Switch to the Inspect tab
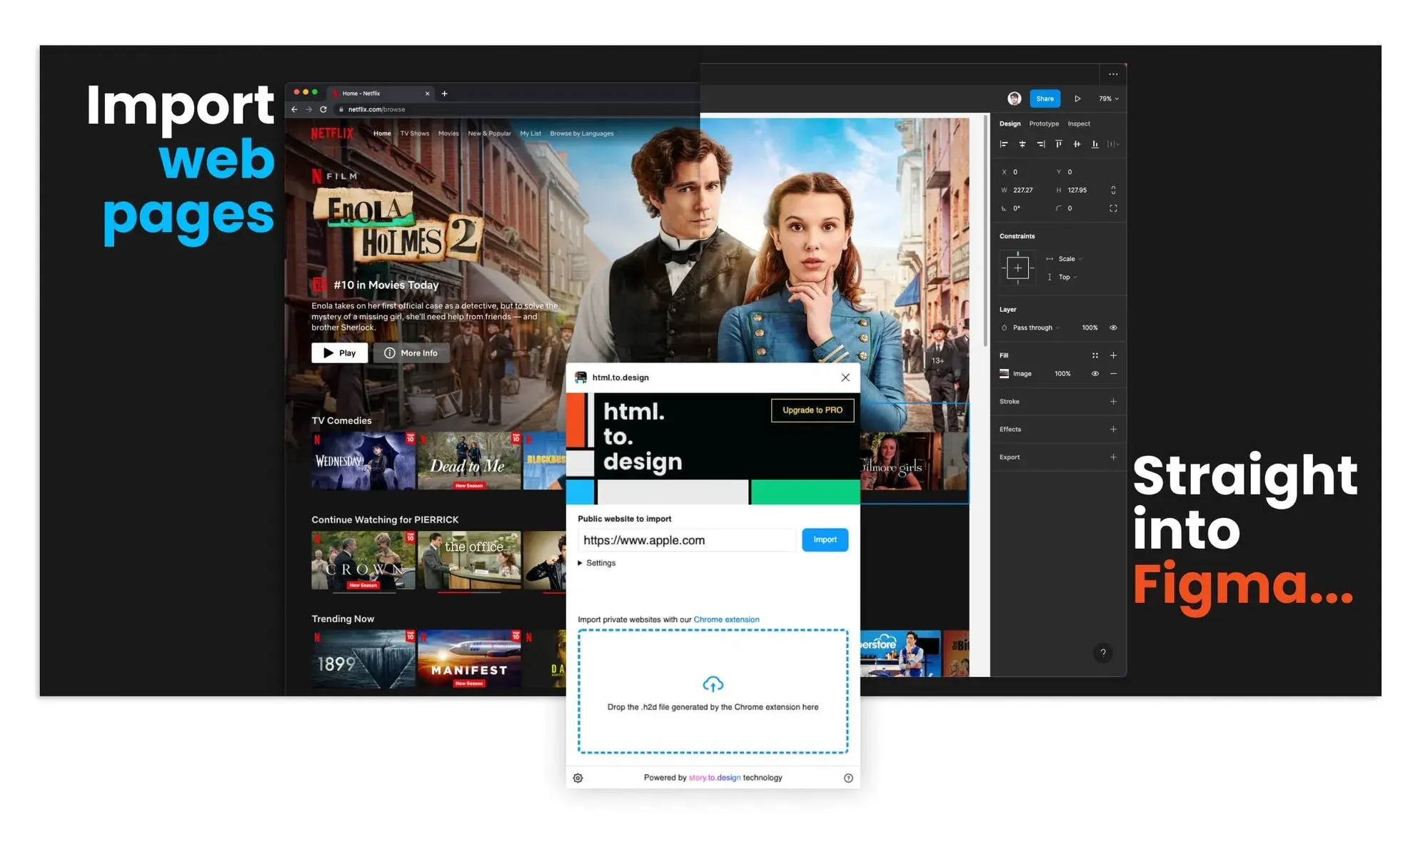The image size is (1428, 847). [1079, 123]
